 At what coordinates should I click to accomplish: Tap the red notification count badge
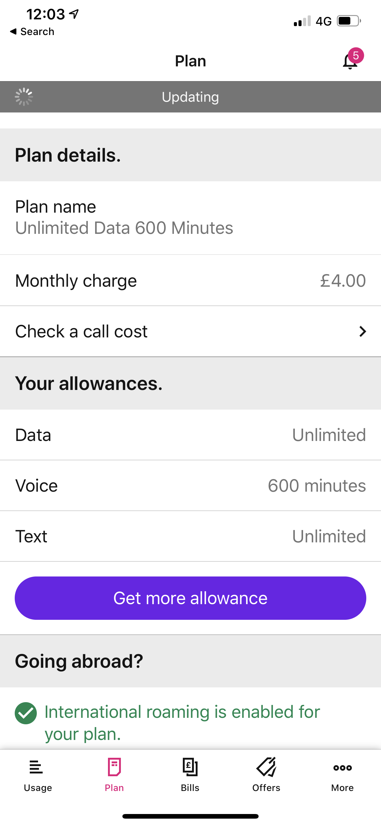(356, 56)
